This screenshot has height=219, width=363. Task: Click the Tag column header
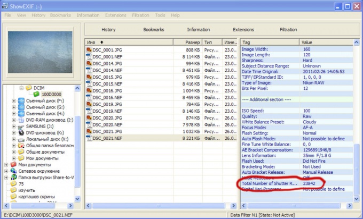click(270, 42)
